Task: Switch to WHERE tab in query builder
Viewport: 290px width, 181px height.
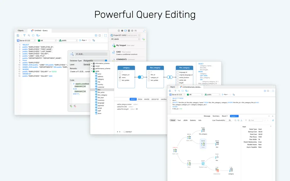Action: point(147,99)
